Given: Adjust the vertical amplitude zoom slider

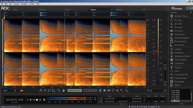Looking at the screenshot, I should tap(165, 76).
